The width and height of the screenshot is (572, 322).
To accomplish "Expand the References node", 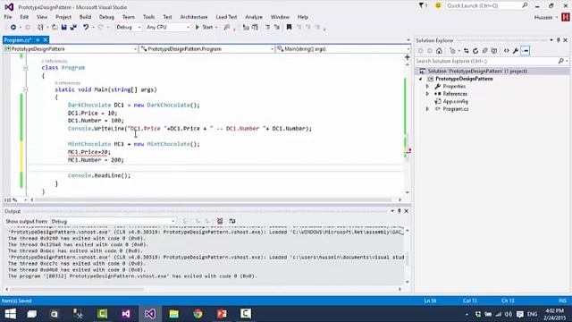I will pyautogui.click(x=427, y=94).
